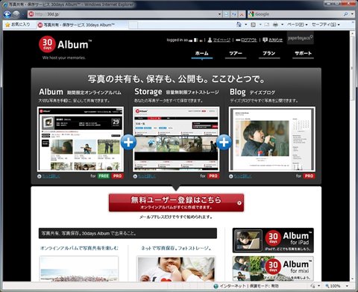Refresh the page with the reload icon

click(234, 14)
